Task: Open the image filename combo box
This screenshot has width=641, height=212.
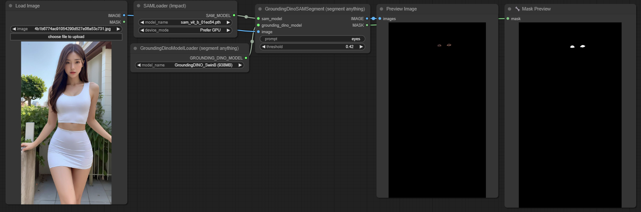Action: [x=66, y=29]
